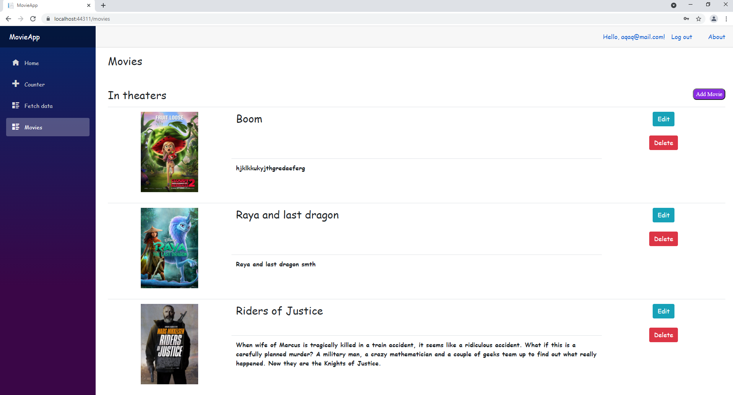Open a new browser tab
Image resolution: width=733 pixels, height=395 pixels.
point(103,5)
